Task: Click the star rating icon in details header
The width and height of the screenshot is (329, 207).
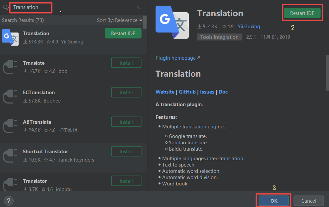Action: (224, 27)
